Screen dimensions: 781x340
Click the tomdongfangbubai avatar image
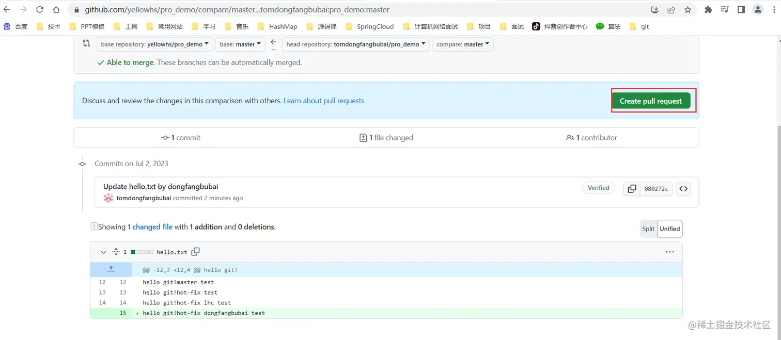click(x=108, y=198)
